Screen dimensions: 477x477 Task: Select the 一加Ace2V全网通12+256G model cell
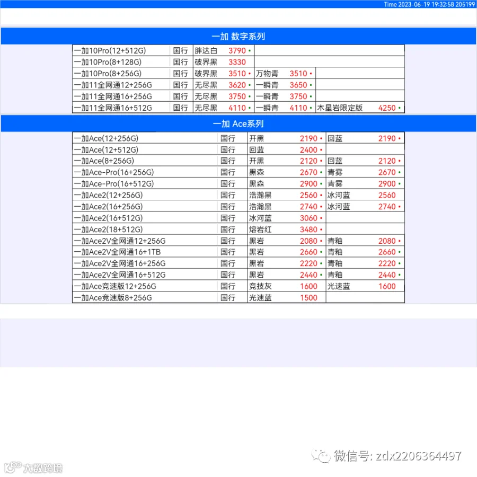tap(145, 241)
